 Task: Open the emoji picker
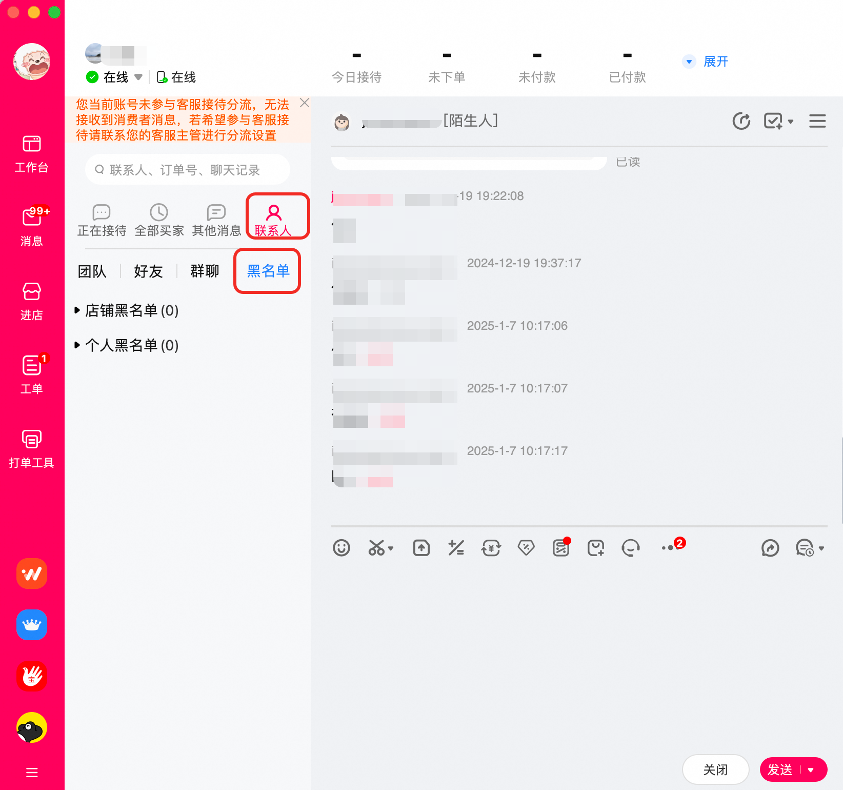click(342, 548)
